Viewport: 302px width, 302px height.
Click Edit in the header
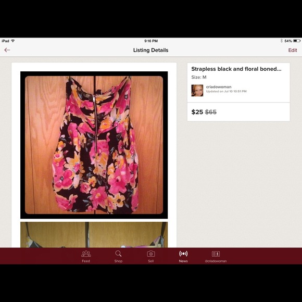point(293,51)
